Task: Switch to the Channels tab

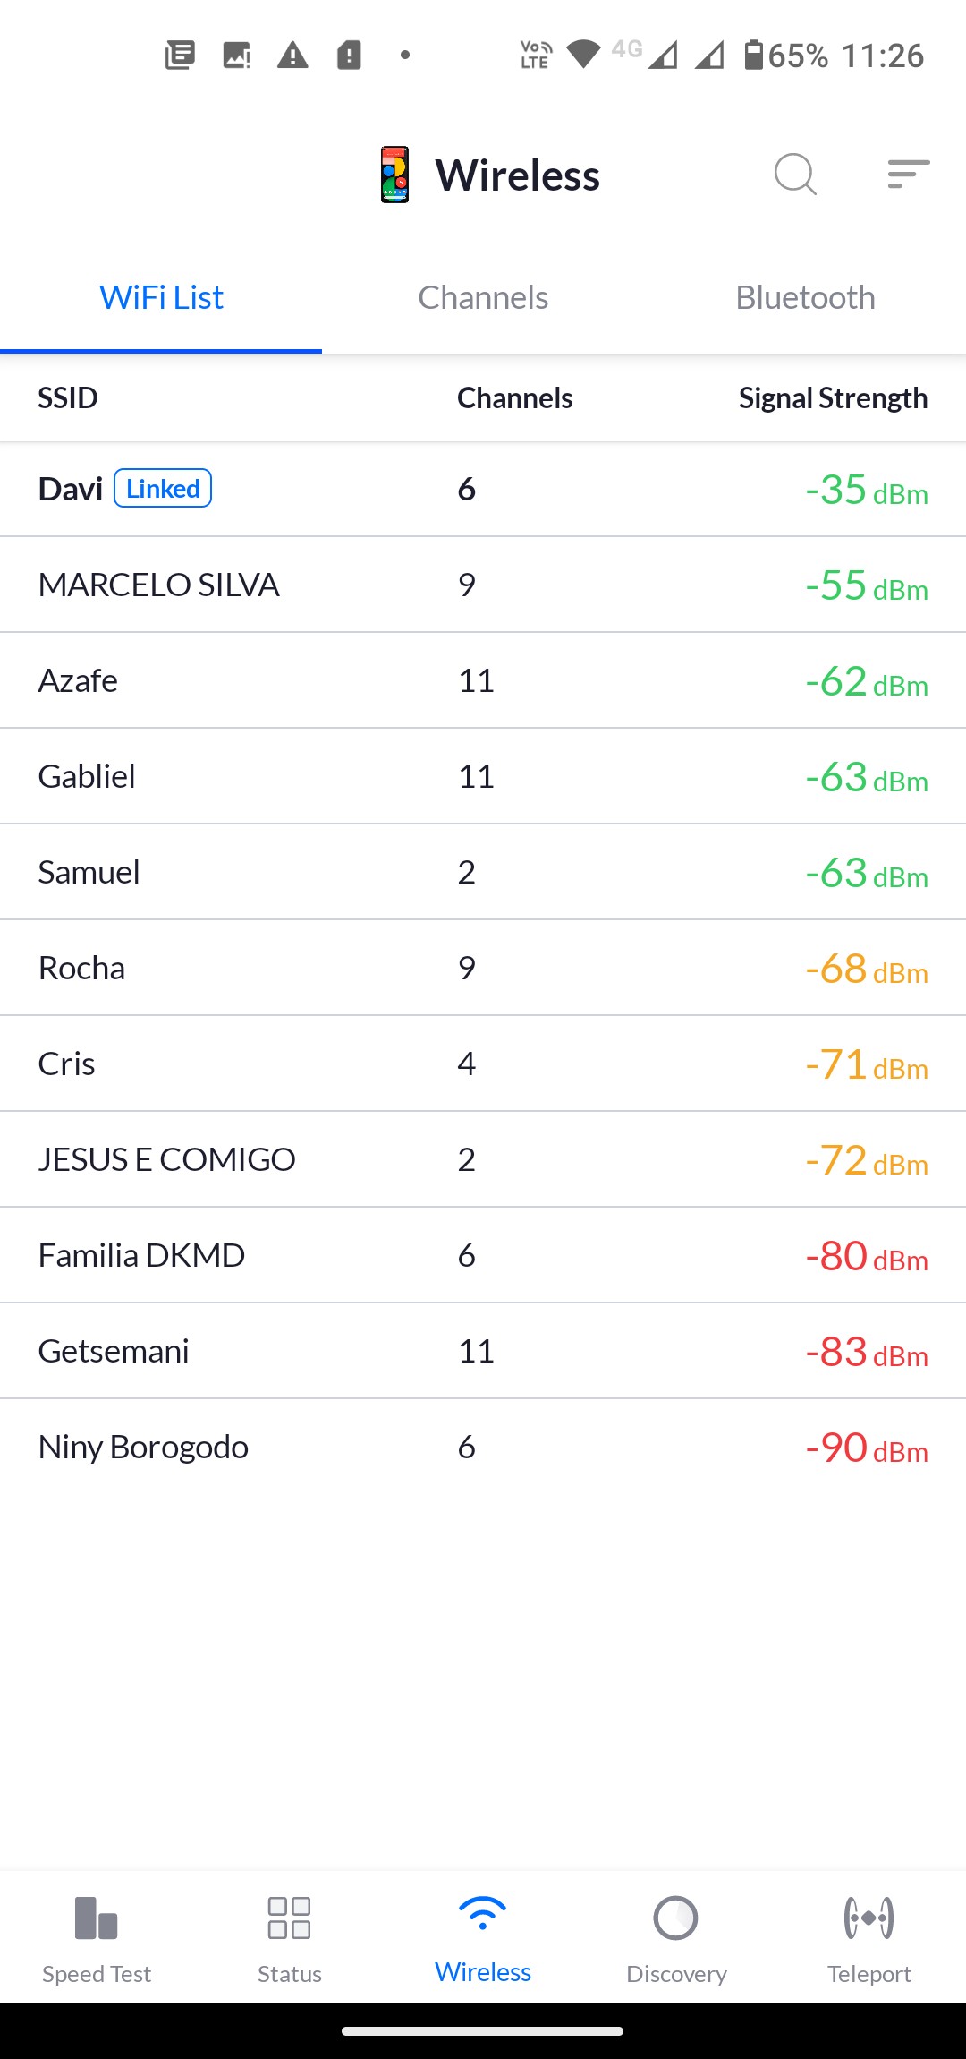Action: click(483, 298)
